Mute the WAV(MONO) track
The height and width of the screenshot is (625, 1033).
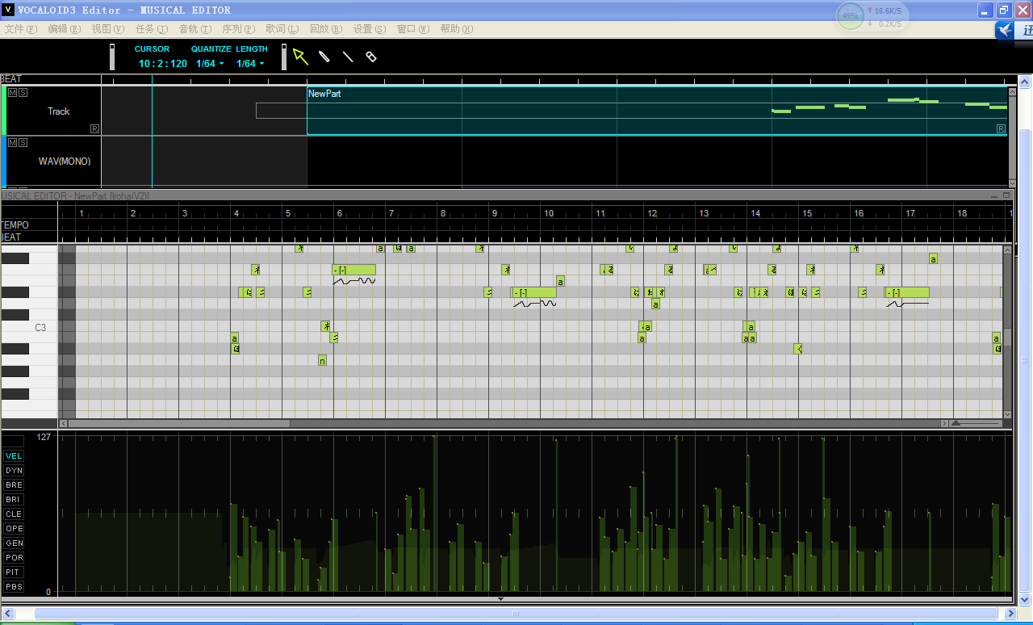12,142
